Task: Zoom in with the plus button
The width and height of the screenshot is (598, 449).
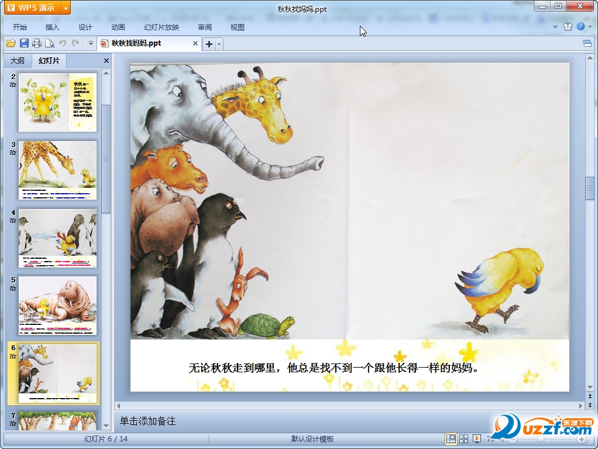Action: (582, 440)
